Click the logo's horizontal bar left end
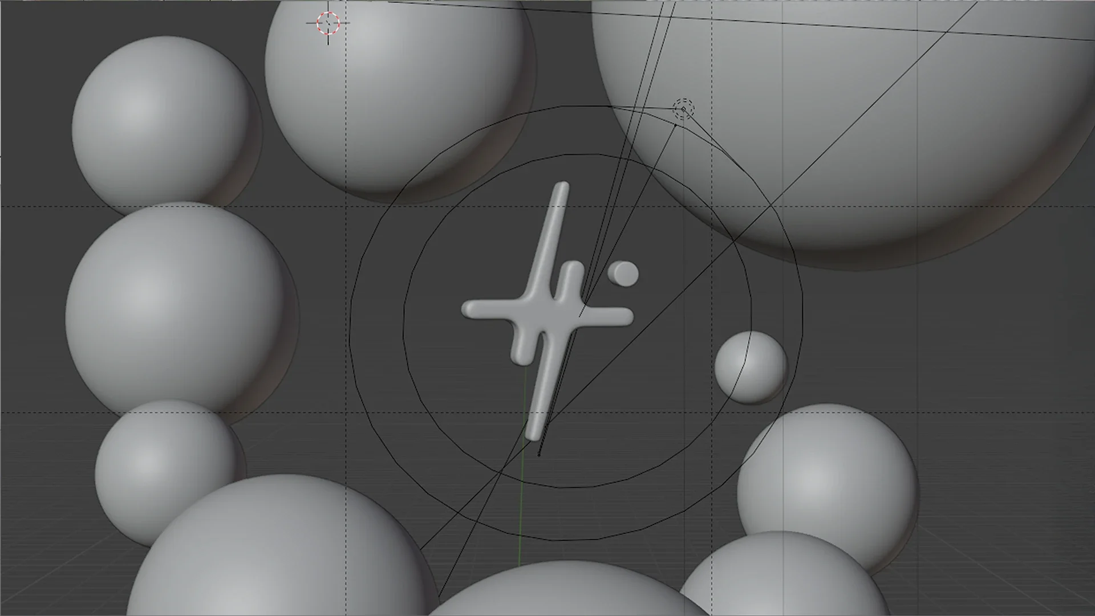 click(471, 309)
